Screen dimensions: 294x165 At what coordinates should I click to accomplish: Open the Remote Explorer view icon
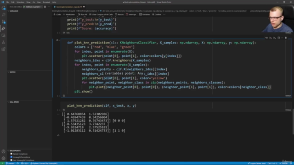[x=3, y=35]
